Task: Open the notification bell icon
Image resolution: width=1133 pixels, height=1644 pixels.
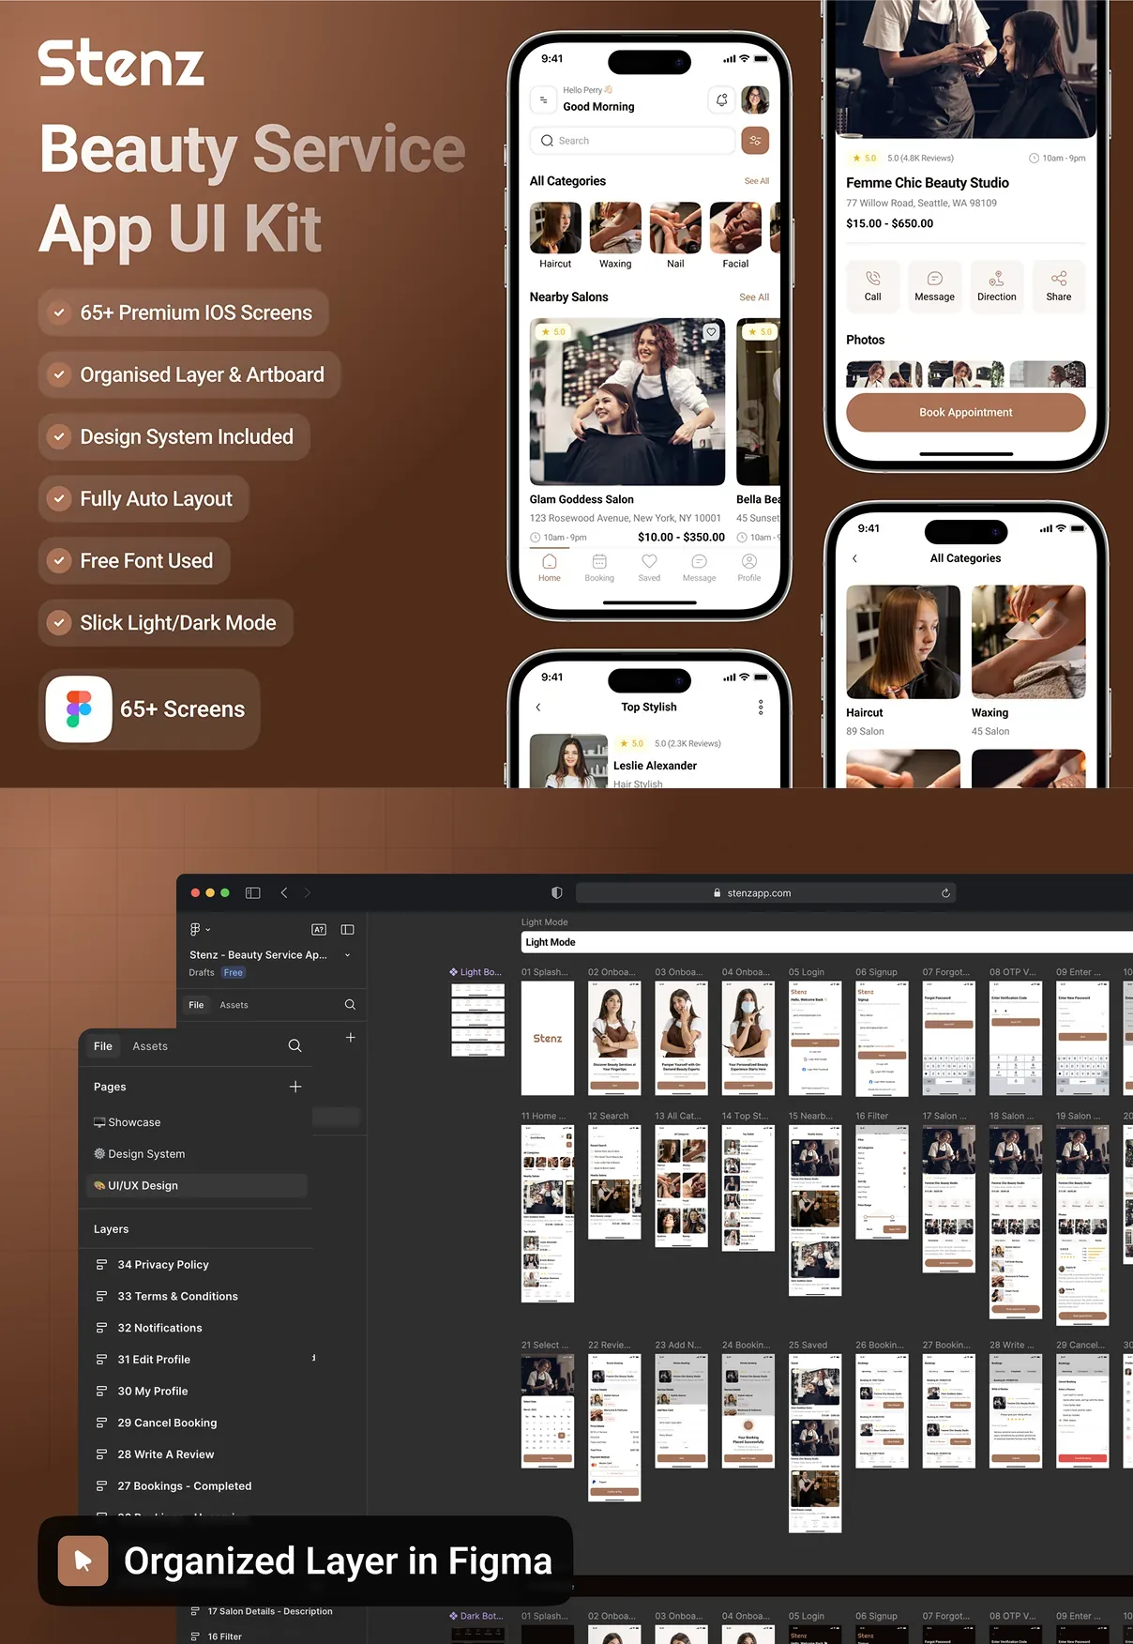Action: click(721, 99)
